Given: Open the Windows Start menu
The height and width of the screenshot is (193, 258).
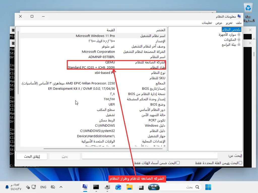Looking at the screenshot, I should pyautogui.click(x=208, y=187).
